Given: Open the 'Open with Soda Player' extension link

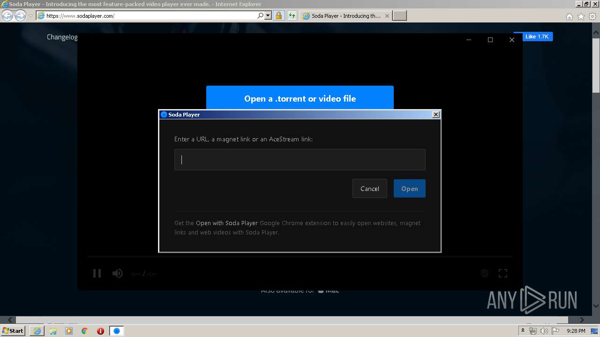Looking at the screenshot, I should coord(227,223).
